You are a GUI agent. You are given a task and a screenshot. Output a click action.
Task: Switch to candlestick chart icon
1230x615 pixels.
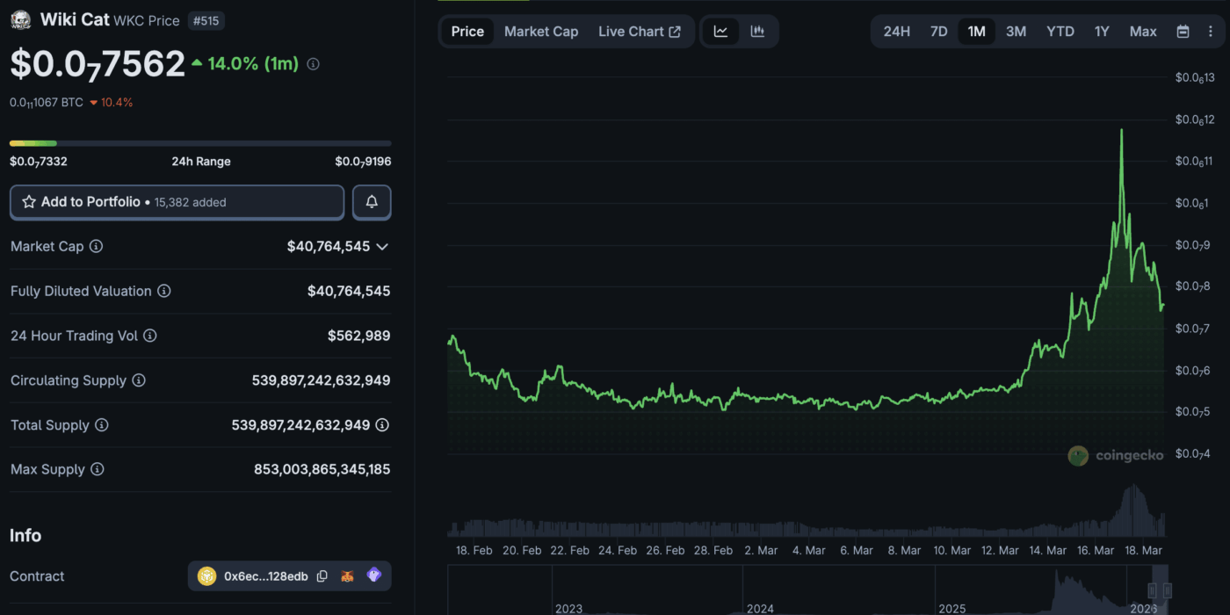click(x=757, y=32)
